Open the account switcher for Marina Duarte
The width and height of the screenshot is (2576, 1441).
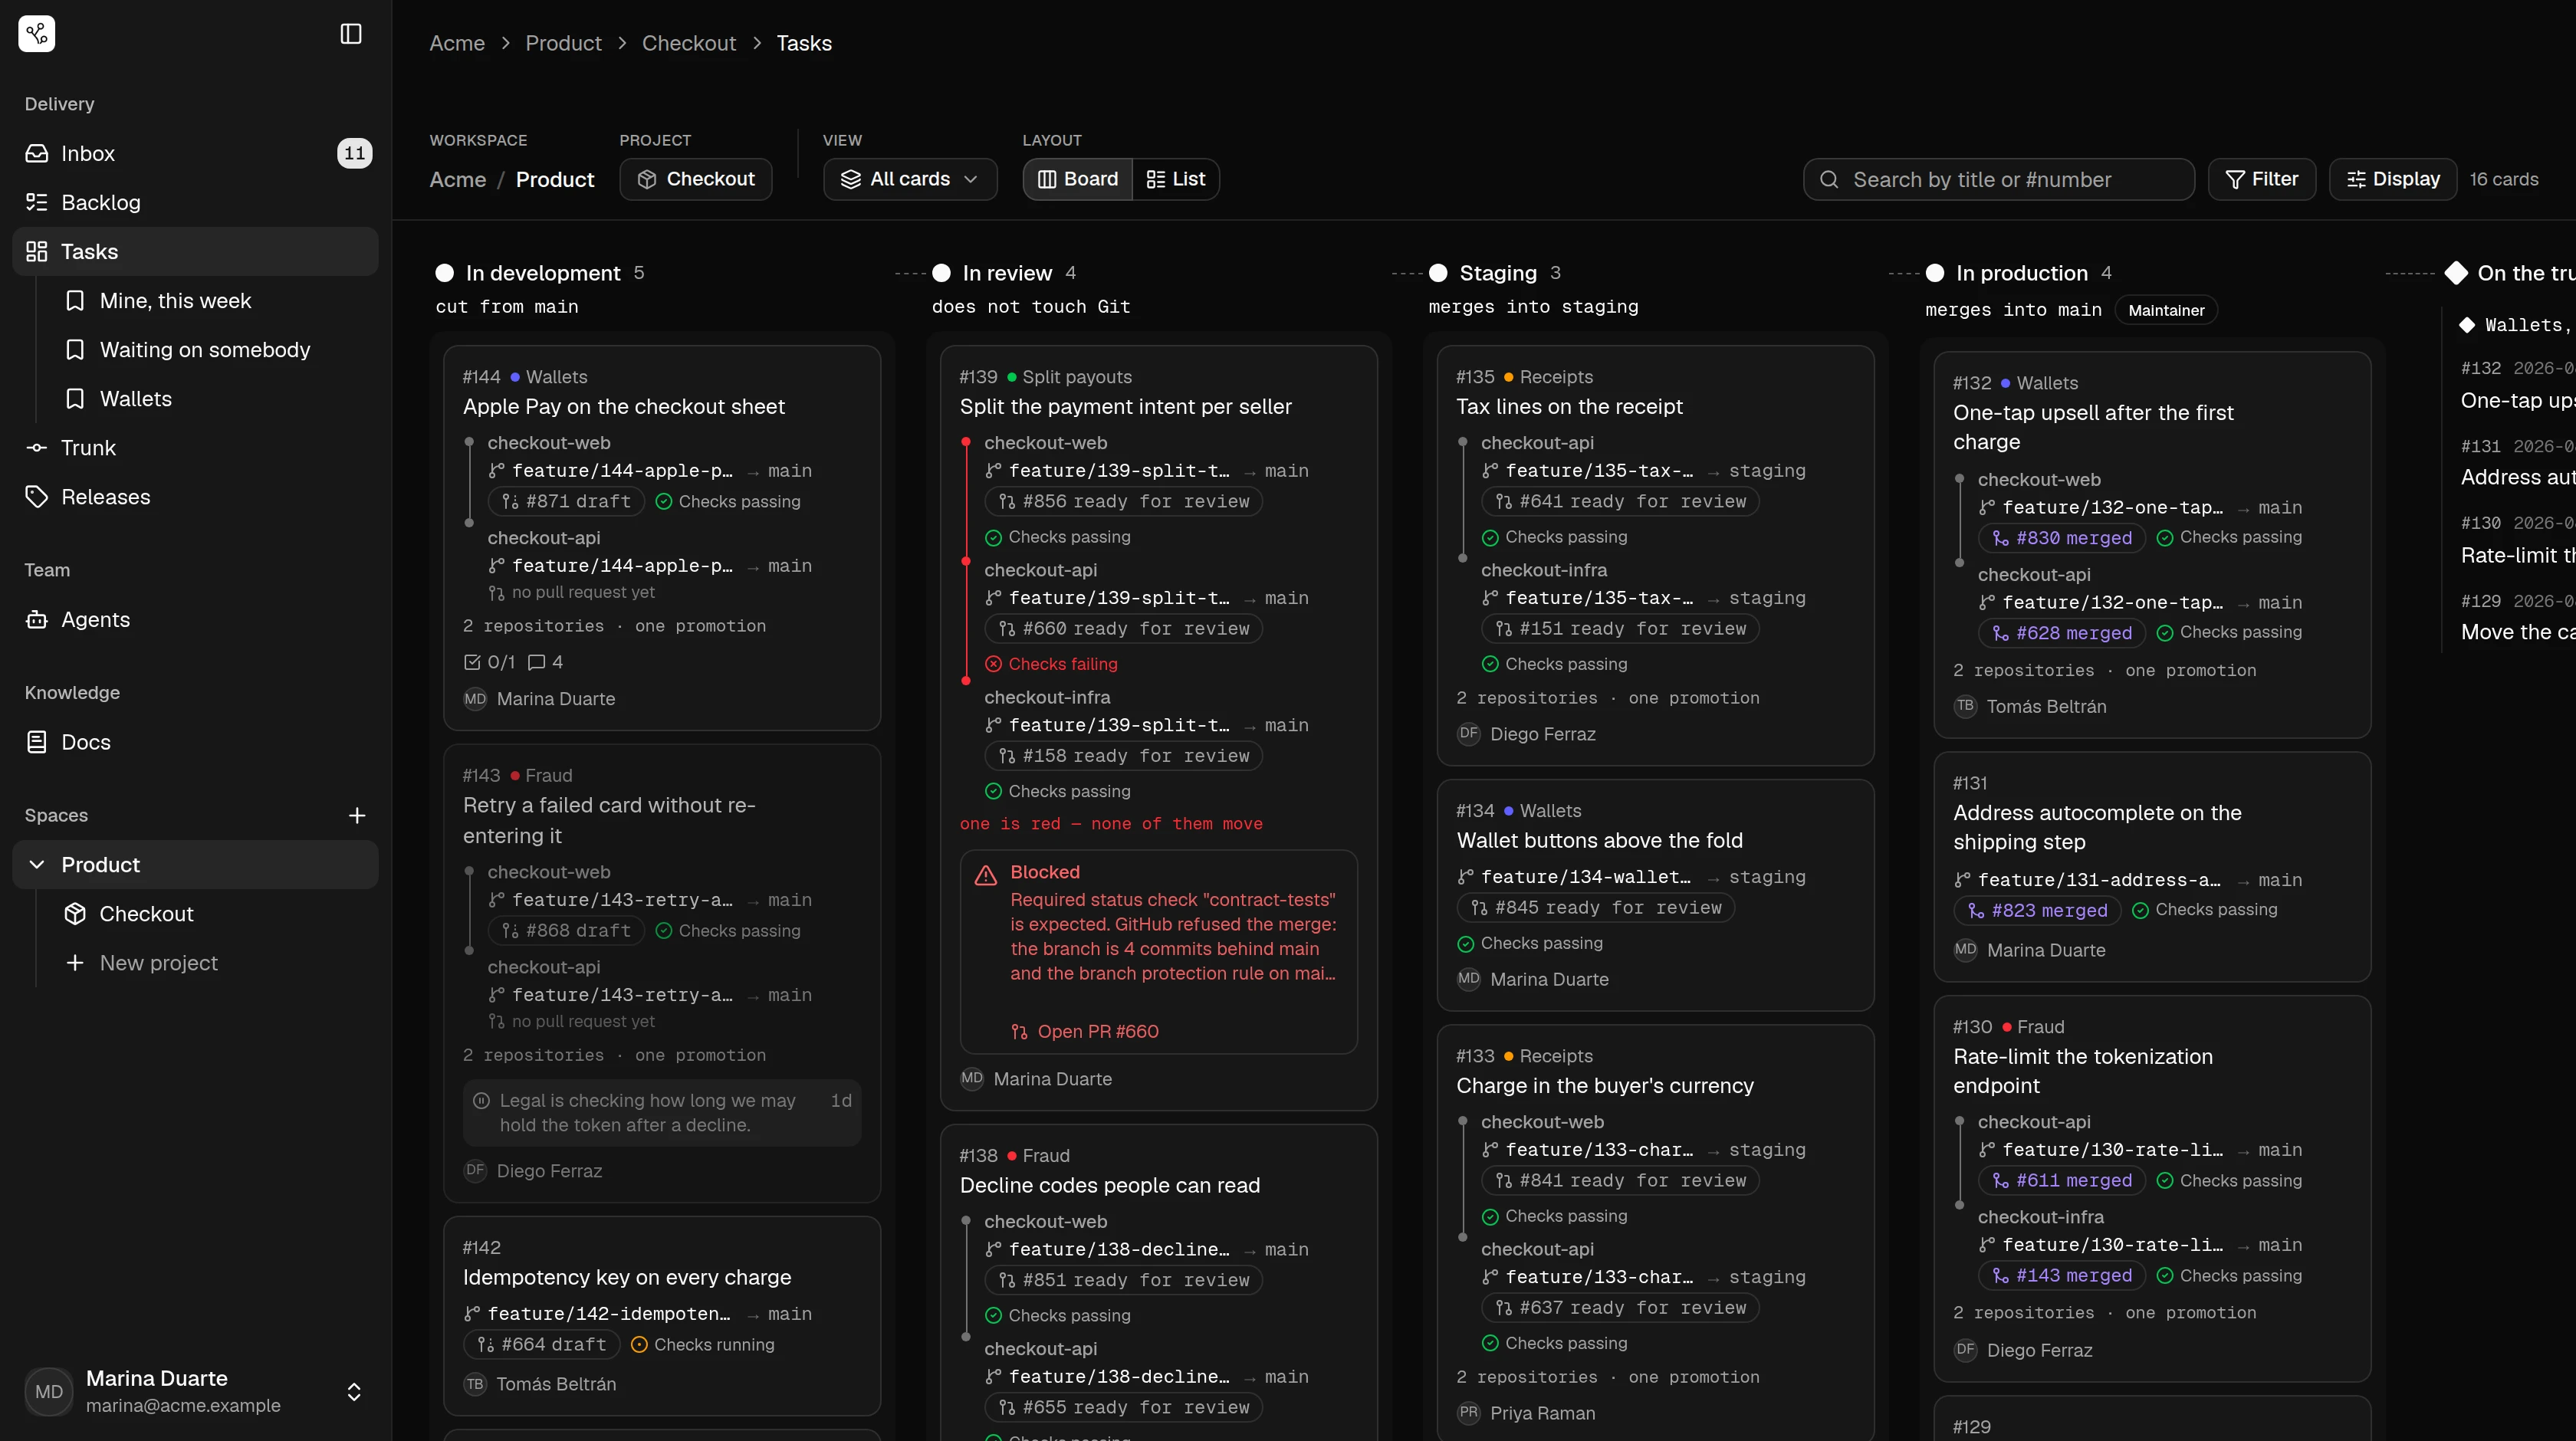pyautogui.click(x=196, y=1391)
